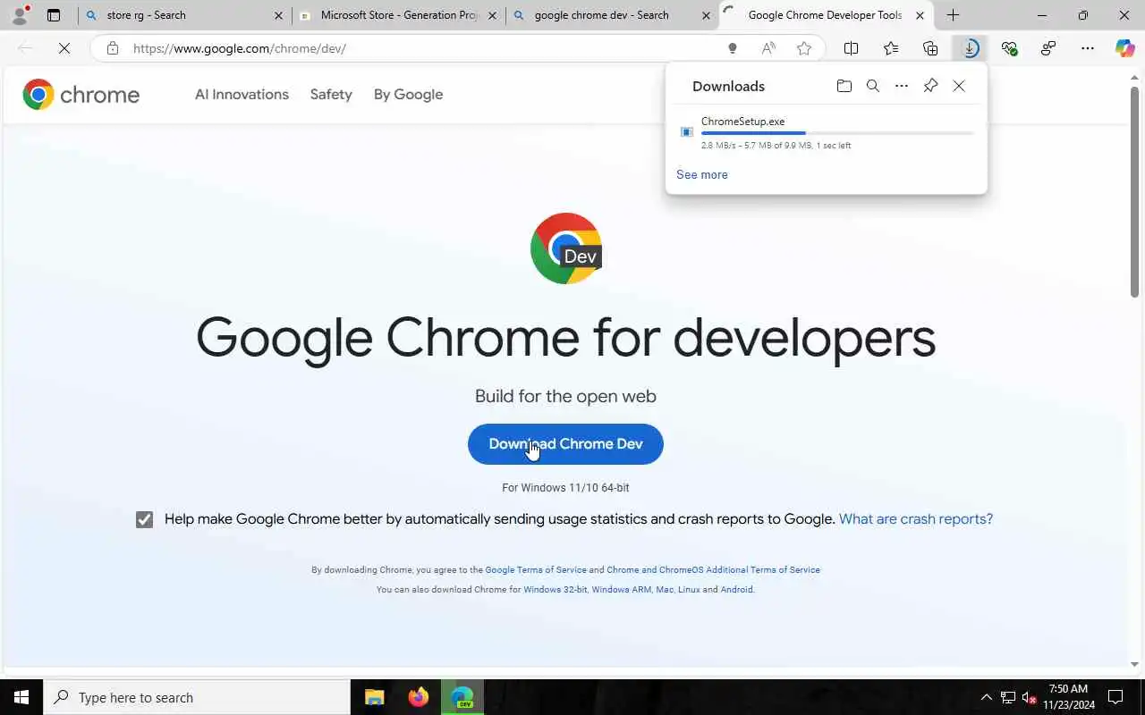The height and width of the screenshot is (715, 1145).
Task: Uncheck usage statistics and crash reports checkbox
Action: coord(144,519)
